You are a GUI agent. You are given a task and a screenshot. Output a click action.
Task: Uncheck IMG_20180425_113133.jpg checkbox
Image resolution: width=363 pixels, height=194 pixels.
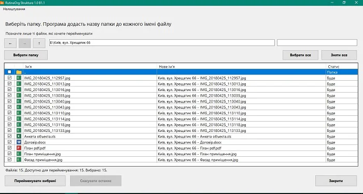click(x=9, y=130)
